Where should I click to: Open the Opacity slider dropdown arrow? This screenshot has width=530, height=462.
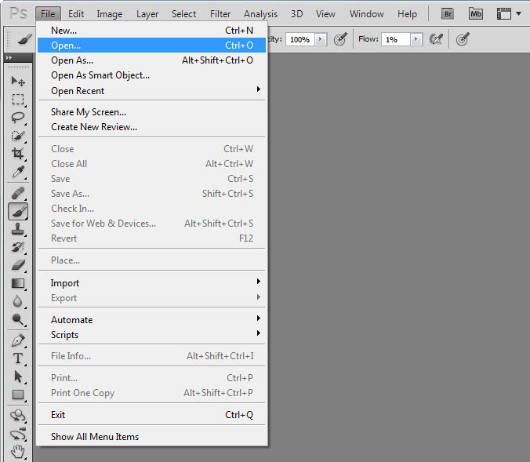coord(321,39)
